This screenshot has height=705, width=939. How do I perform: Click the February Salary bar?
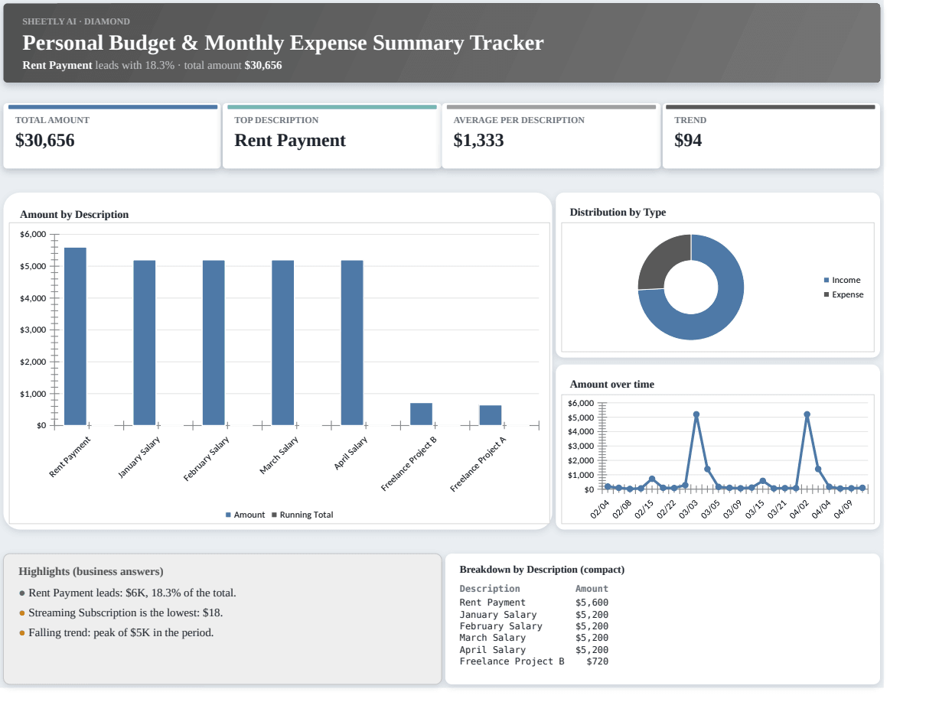click(214, 343)
